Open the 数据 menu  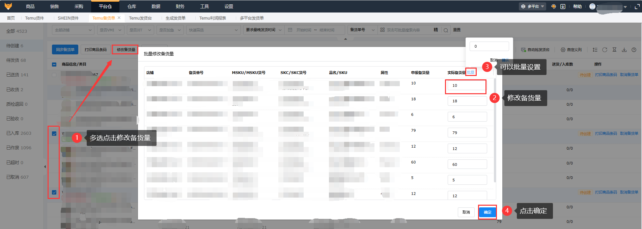[156, 6]
